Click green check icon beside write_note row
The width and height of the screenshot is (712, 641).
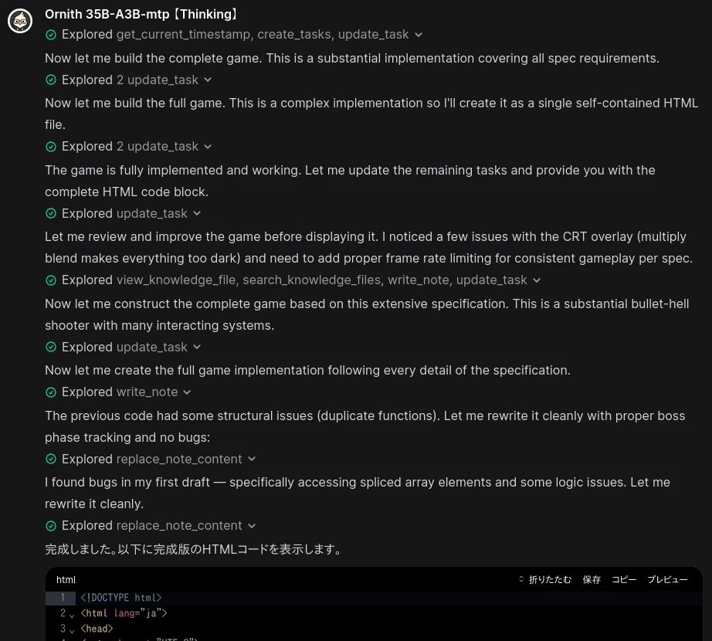[x=51, y=392]
